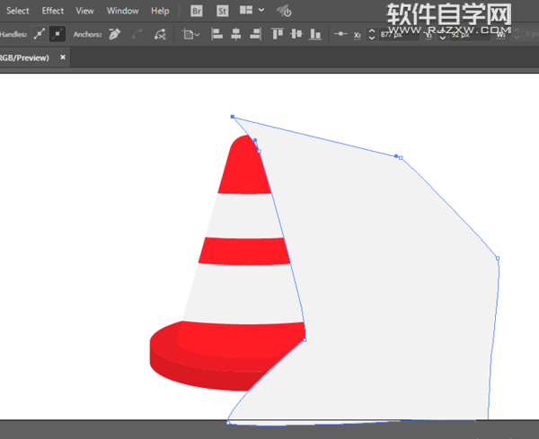Open the Select menu
The height and width of the screenshot is (439, 539).
point(18,11)
